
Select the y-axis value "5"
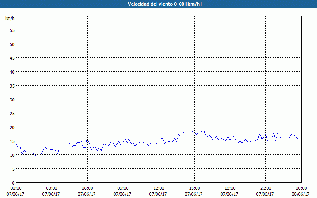pos(13,169)
